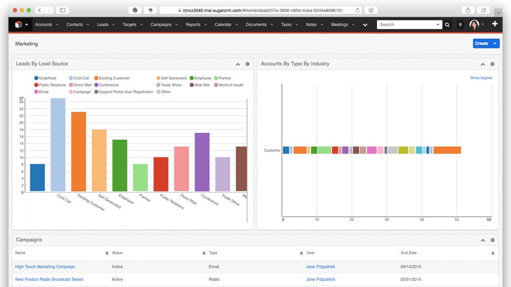Click the site info icon beside address bar
Screen dimensions: 511x287
371,10
